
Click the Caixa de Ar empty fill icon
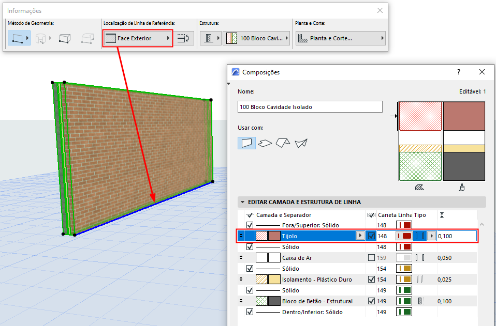(x=261, y=258)
